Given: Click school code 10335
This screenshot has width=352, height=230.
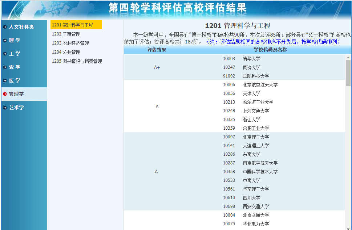Looking at the screenshot, I should (229, 120).
